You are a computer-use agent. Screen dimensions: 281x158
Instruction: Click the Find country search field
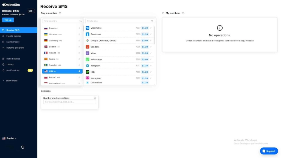(x=63, y=21)
